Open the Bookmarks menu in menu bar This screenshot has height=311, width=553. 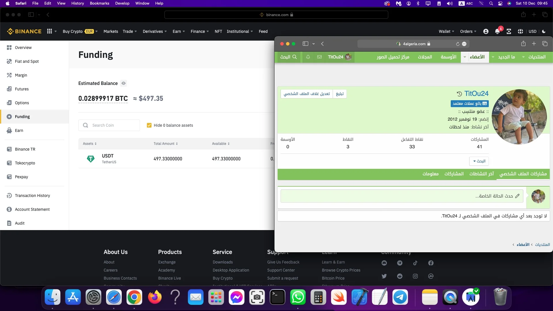99,3
